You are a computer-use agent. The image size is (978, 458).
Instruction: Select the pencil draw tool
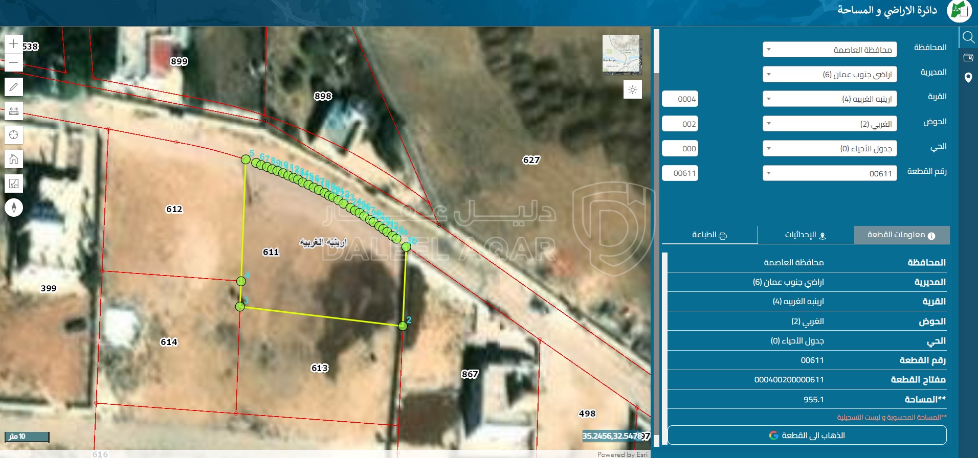click(14, 87)
